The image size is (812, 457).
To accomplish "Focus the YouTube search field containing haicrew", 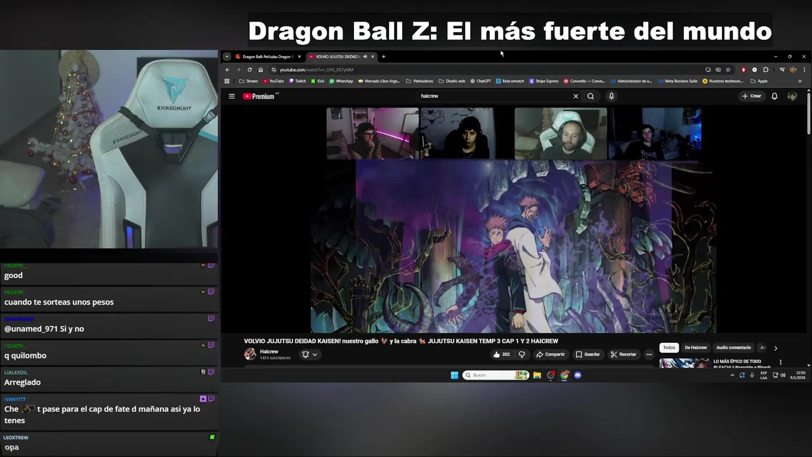I will pos(495,96).
